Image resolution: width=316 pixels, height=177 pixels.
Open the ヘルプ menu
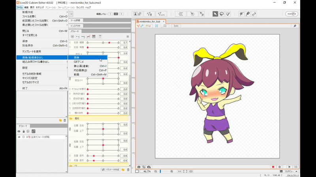pyautogui.click(x=88, y=7)
